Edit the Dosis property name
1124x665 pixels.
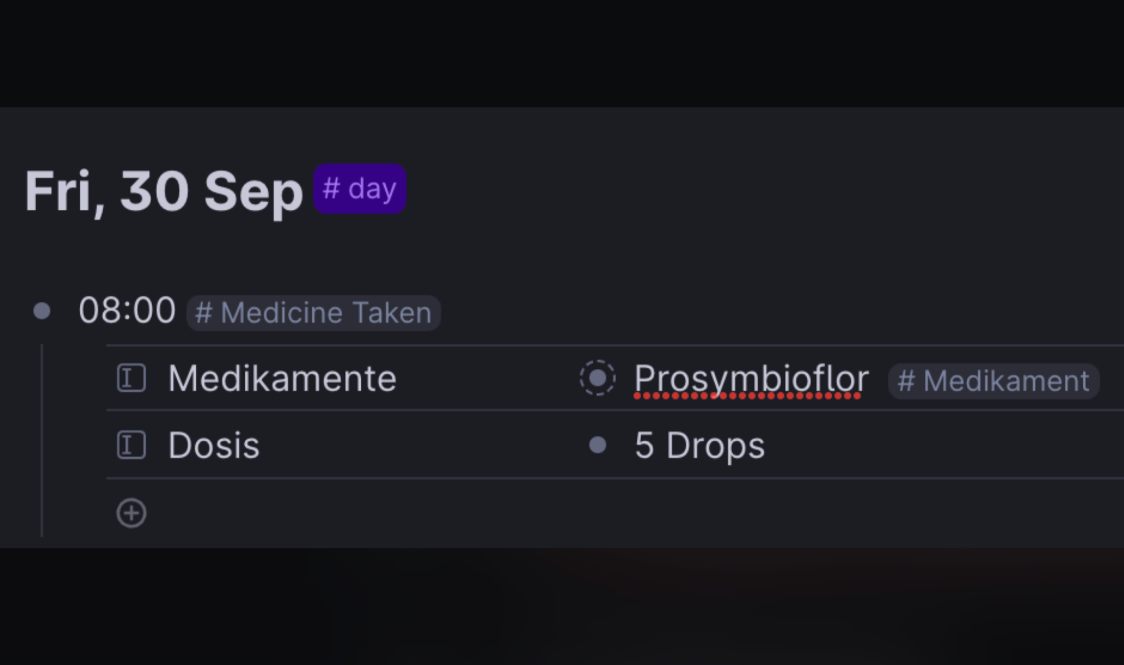tap(214, 445)
